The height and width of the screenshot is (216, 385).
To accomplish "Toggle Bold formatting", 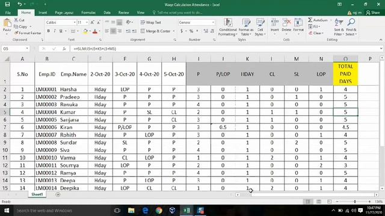I will click(x=48, y=31).
